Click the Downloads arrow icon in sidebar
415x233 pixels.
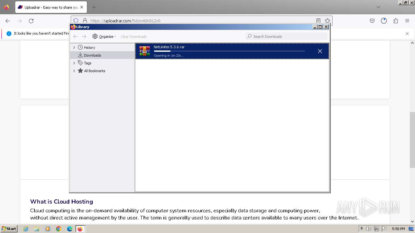pos(80,55)
